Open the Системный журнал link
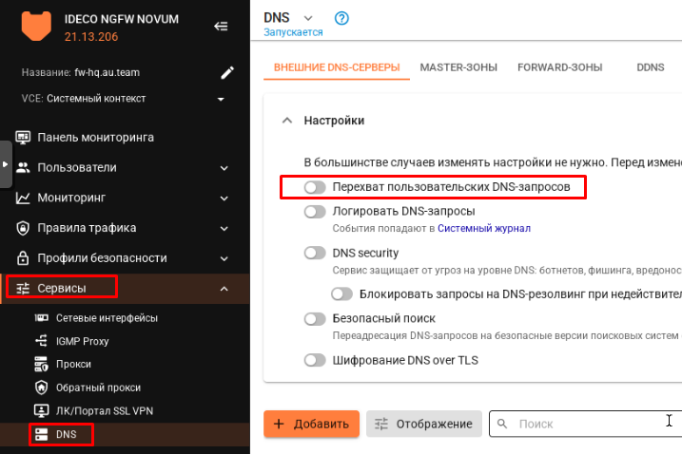Viewport: 682px width, 454px height. click(483, 228)
